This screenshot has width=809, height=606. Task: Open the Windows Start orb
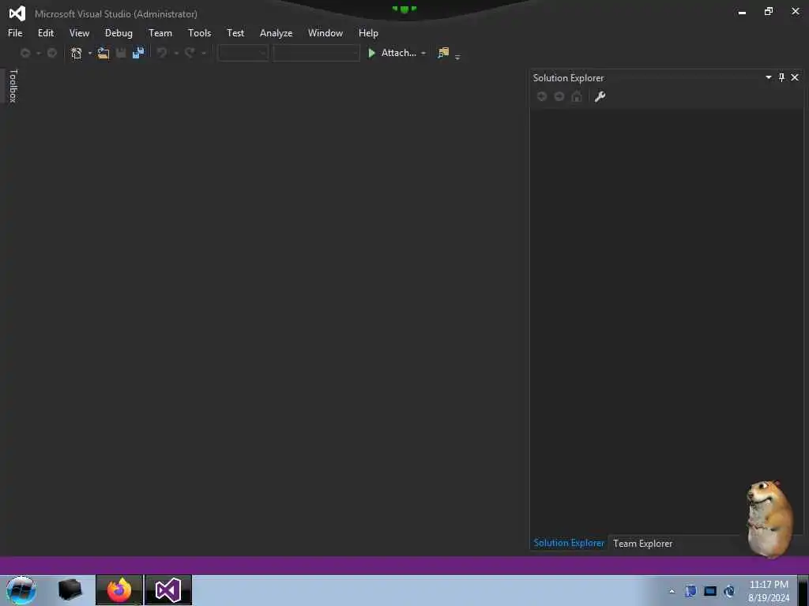[21, 590]
